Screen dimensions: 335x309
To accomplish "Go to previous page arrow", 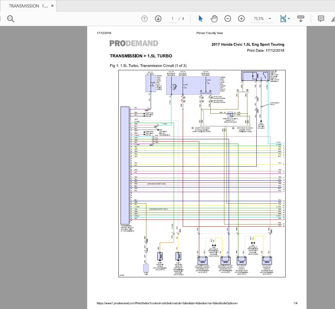I will pyautogui.click(x=145, y=19).
